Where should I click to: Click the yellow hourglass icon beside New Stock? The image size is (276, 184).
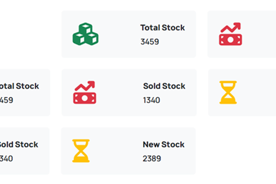click(x=81, y=151)
